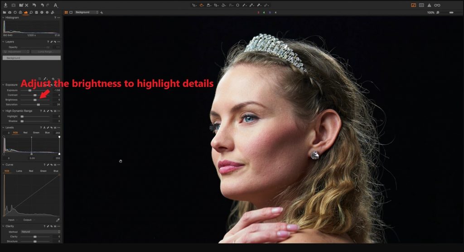Collapse the High Dynamic Range panel
Viewport: 464px width, 252px height.
coord(3,111)
